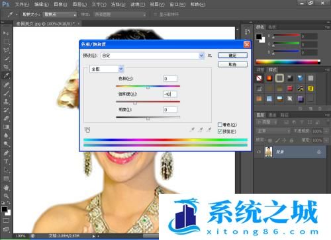The image size is (331, 240).
Task: Toggle Quick Mask mode
Action: (6, 220)
